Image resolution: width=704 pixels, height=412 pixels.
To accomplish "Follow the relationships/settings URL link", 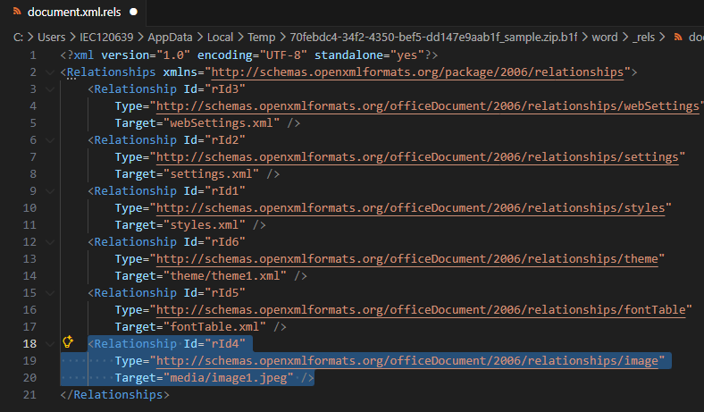I will click(x=417, y=156).
